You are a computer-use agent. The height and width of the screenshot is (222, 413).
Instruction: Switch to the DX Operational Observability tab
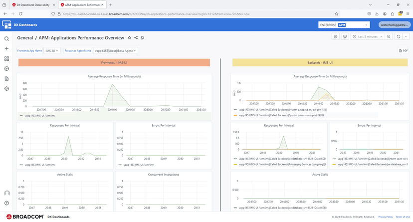coord(33,4)
